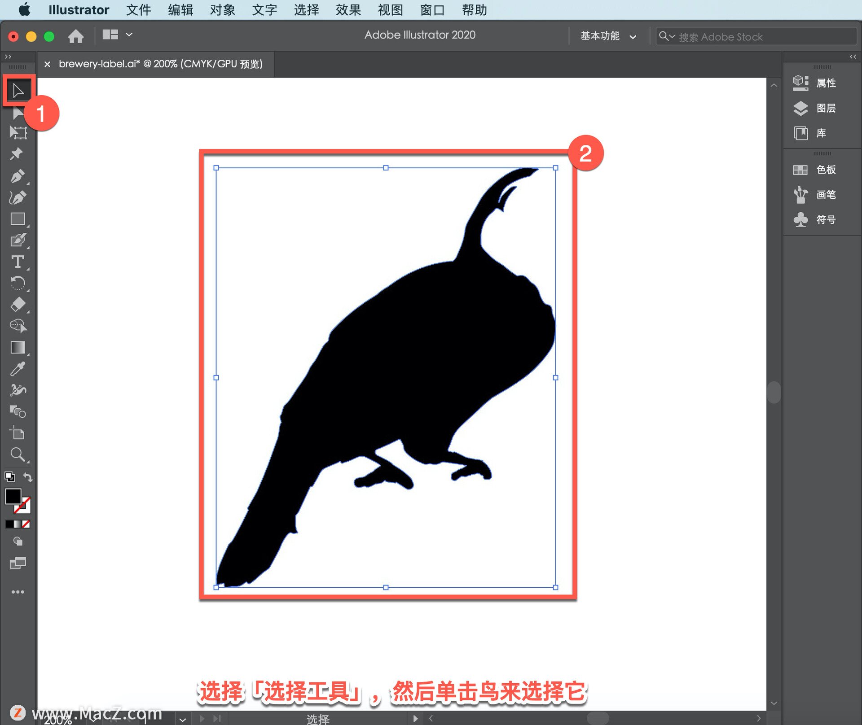Screen dimensions: 862x725
Task: Expand the left toolbar double arrows
Action: pos(8,57)
